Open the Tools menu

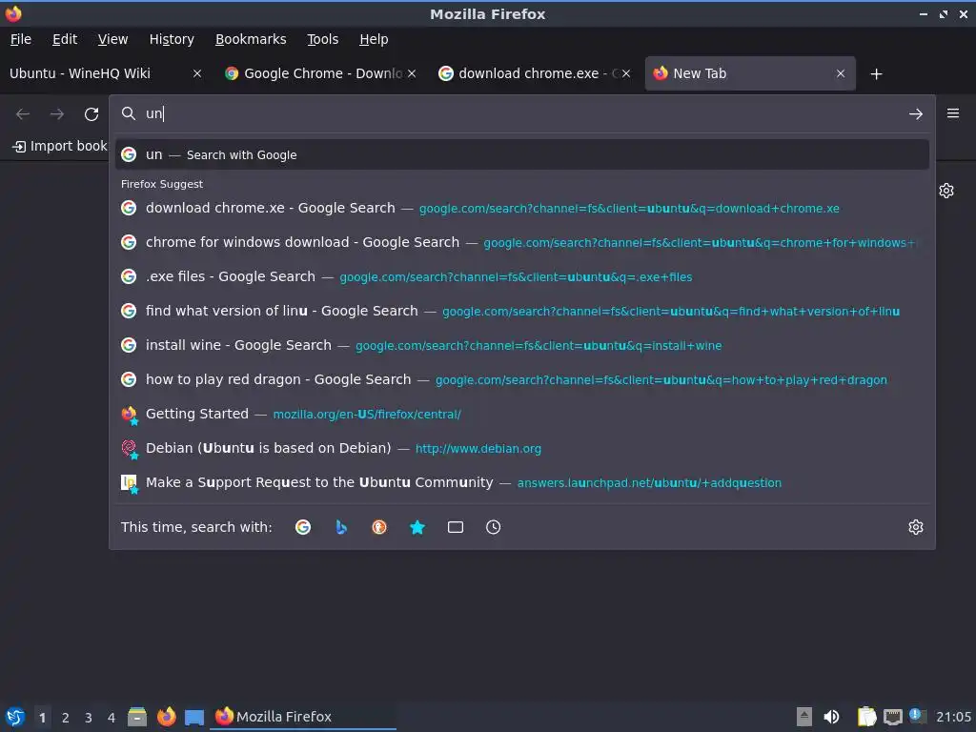[322, 39]
